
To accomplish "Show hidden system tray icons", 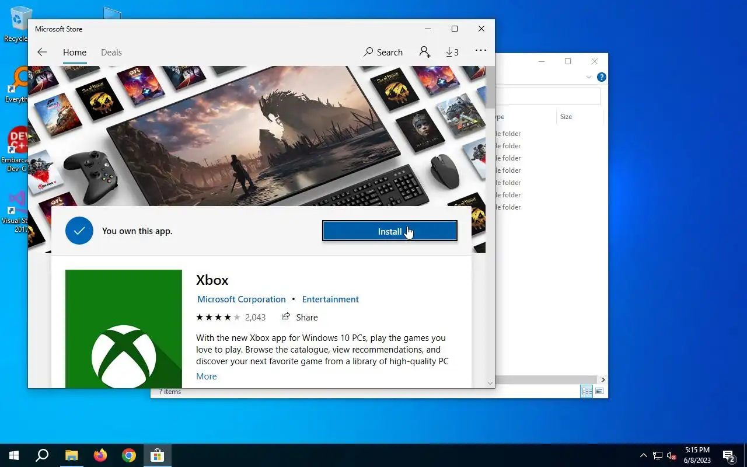I will click(x=644, y=455).
